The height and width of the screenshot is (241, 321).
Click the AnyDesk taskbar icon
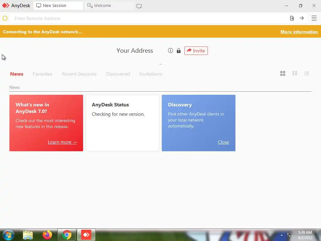click(86, 235)
